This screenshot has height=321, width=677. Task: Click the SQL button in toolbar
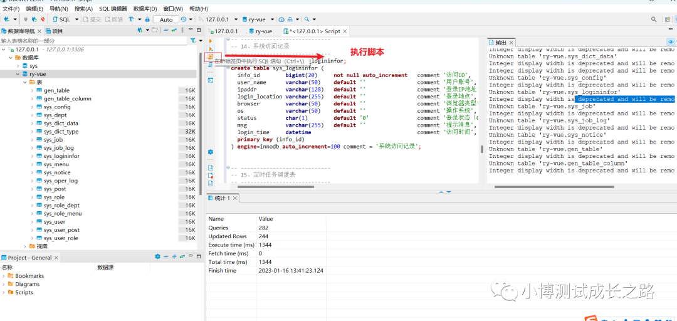click(64, 19)
